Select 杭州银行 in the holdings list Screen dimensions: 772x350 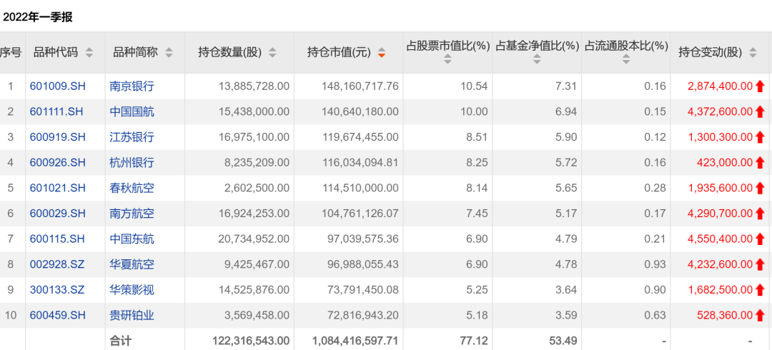pos(132,162)
